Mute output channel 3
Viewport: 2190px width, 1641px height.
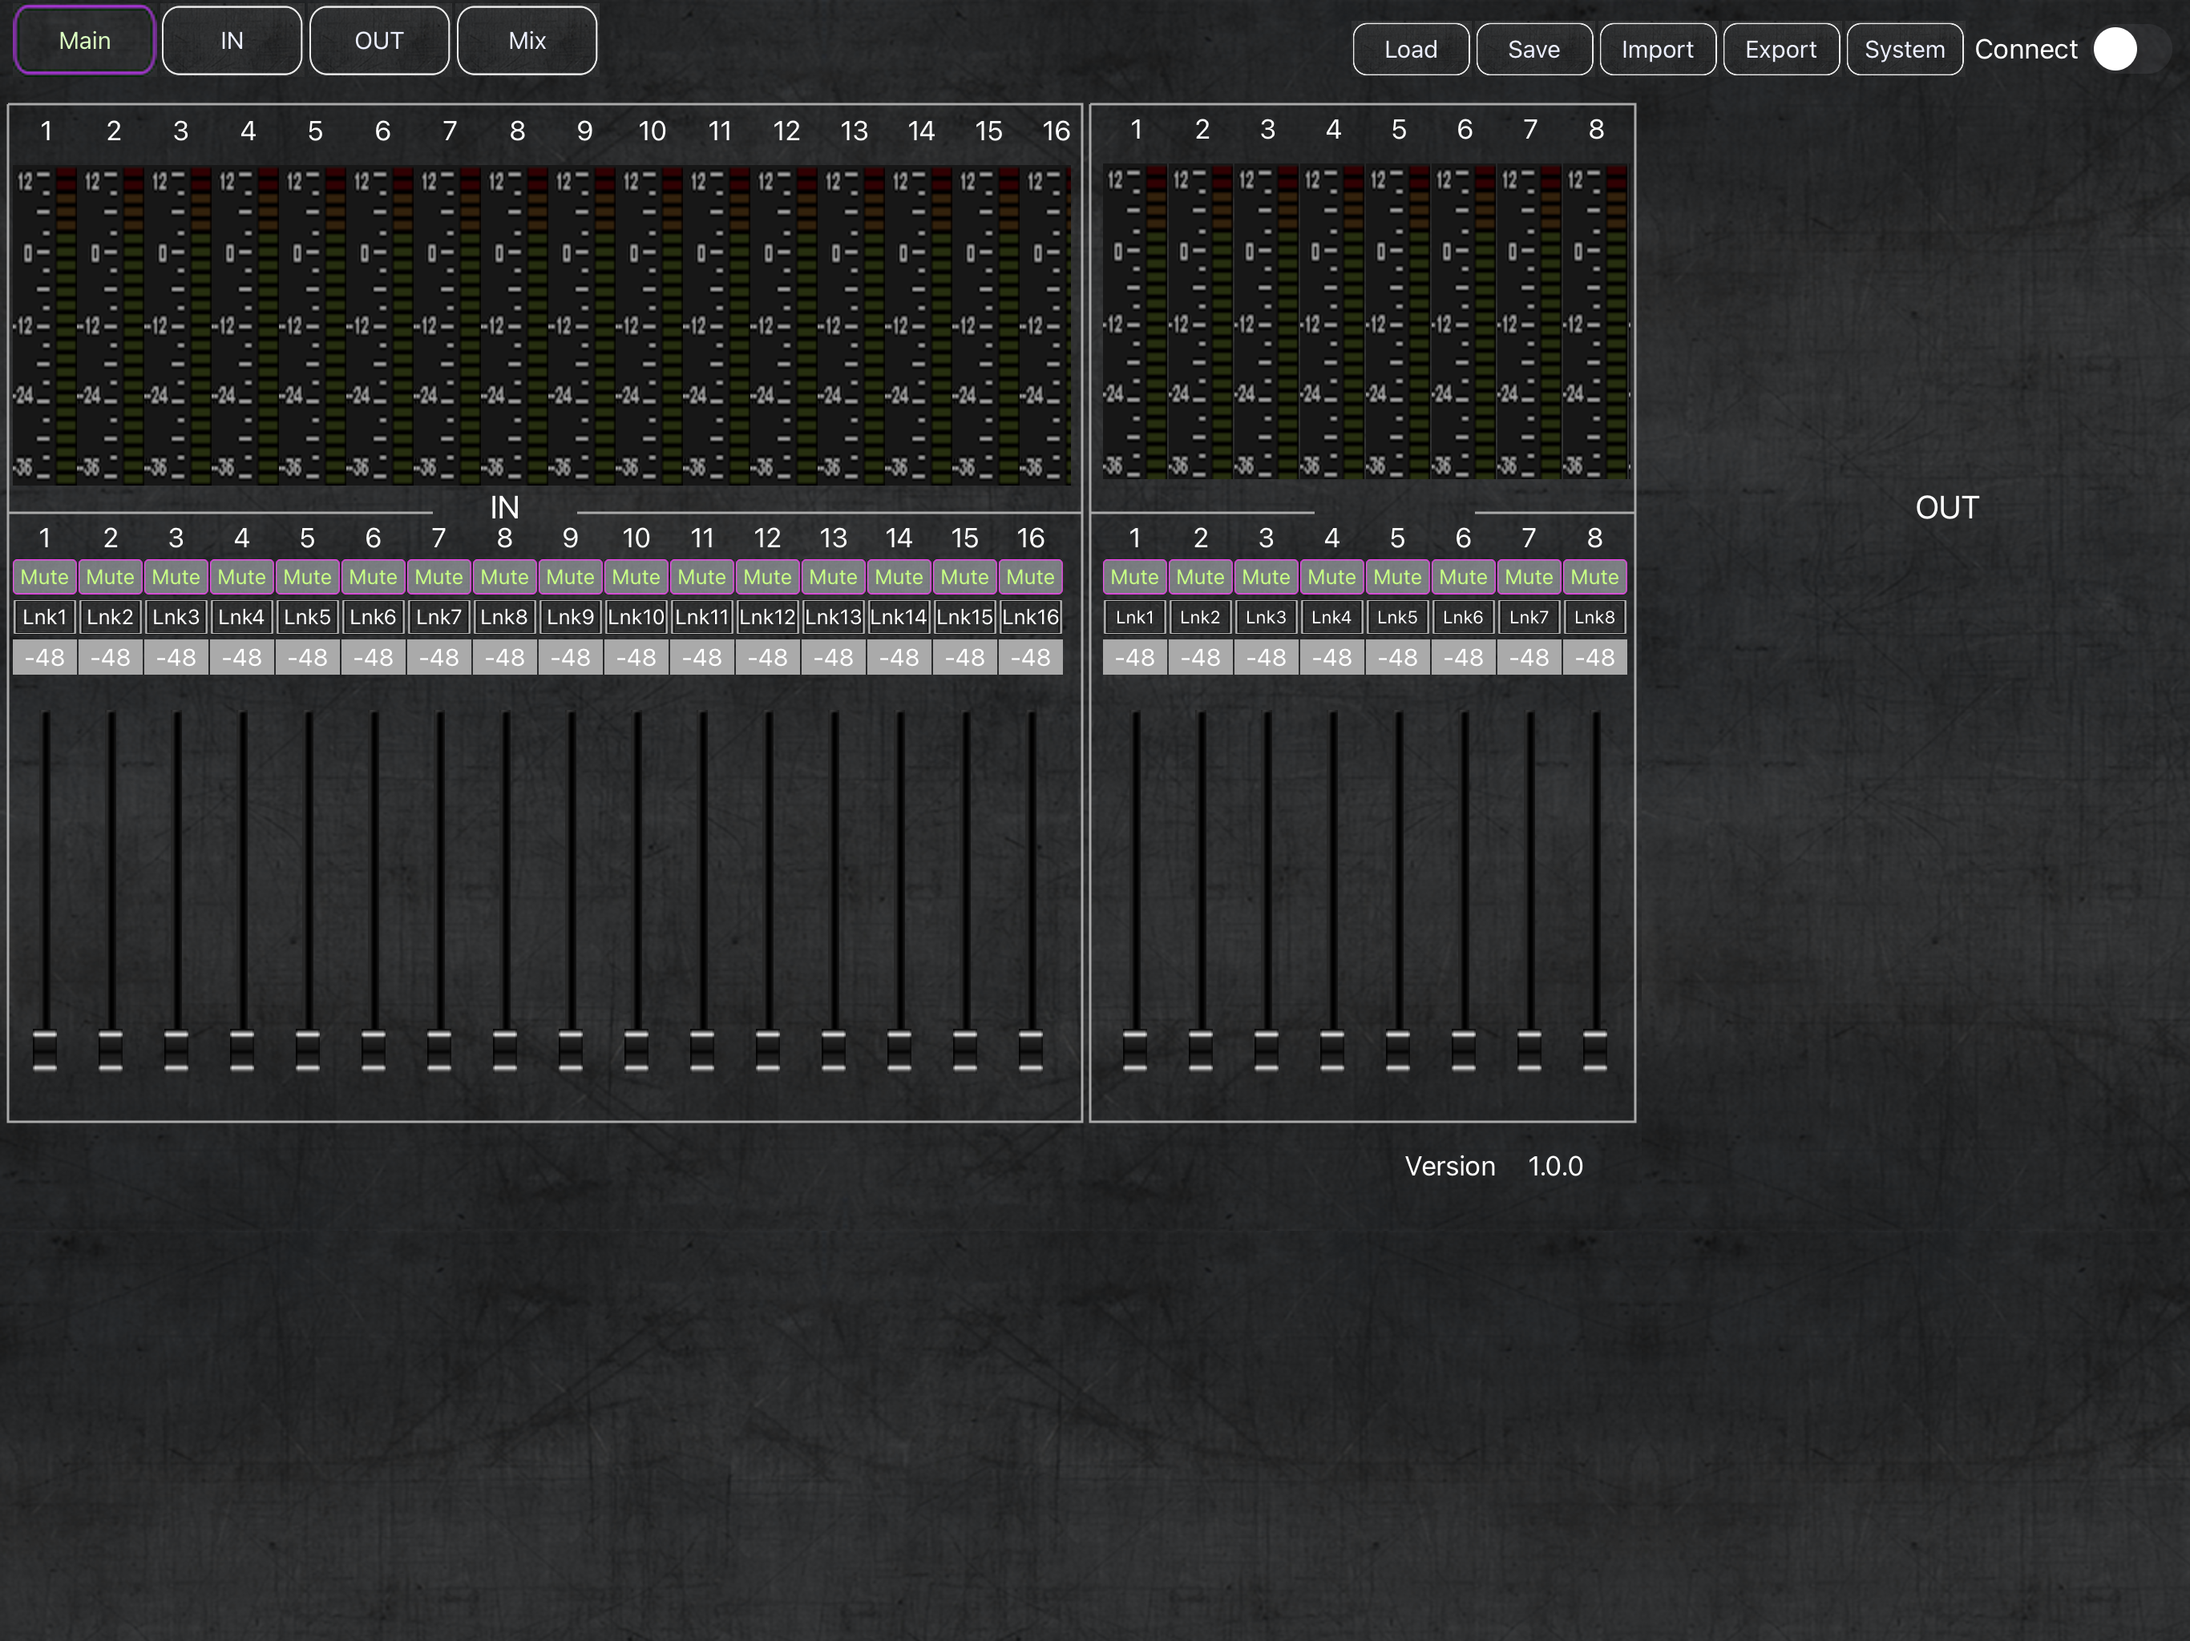[1267, 577]
